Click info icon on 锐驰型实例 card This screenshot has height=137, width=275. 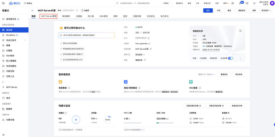(240, 31)
